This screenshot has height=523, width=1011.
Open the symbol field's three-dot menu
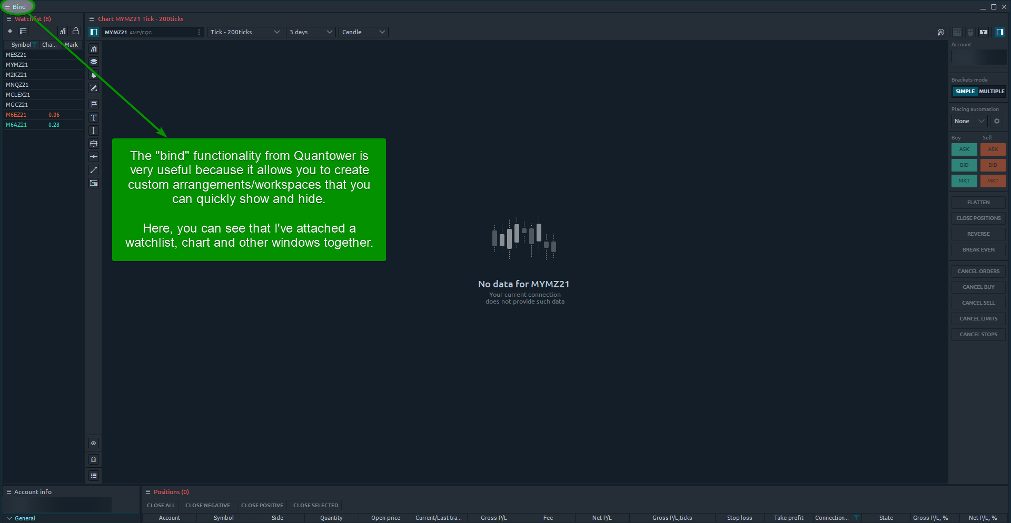click(199, 32)
